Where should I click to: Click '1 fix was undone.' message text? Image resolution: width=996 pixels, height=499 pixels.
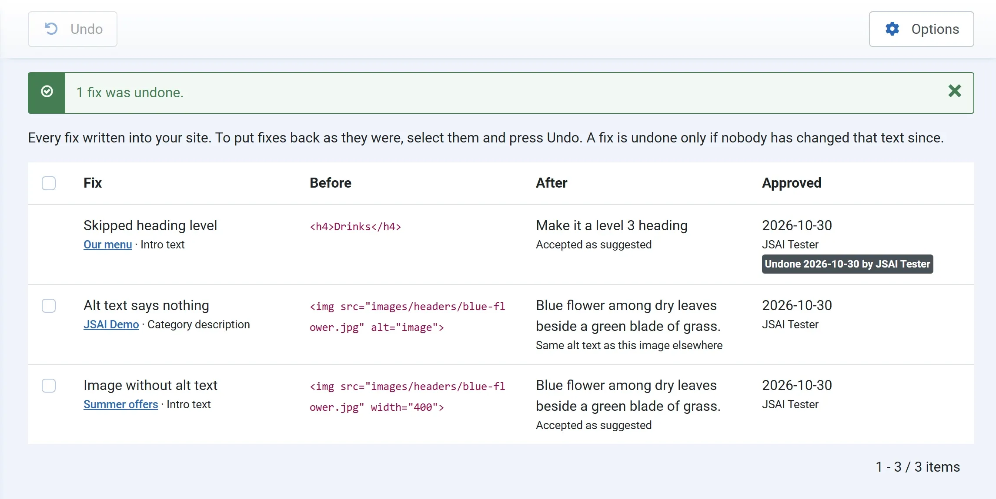[130, 93]
